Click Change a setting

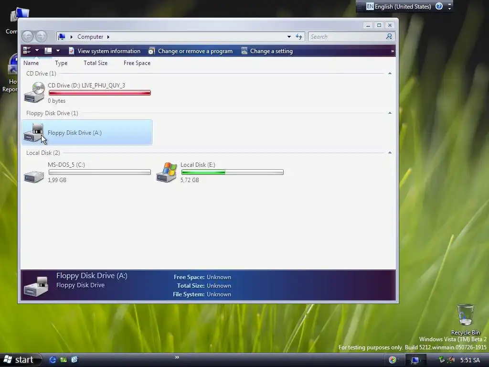tap(267, 51)
